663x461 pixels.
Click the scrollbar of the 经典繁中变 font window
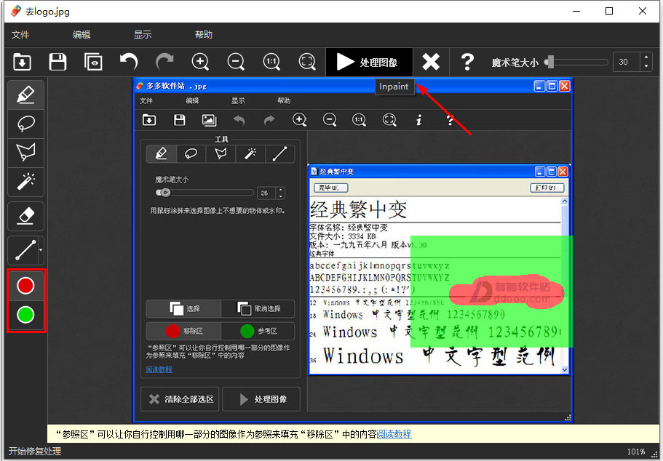point(565,285)
